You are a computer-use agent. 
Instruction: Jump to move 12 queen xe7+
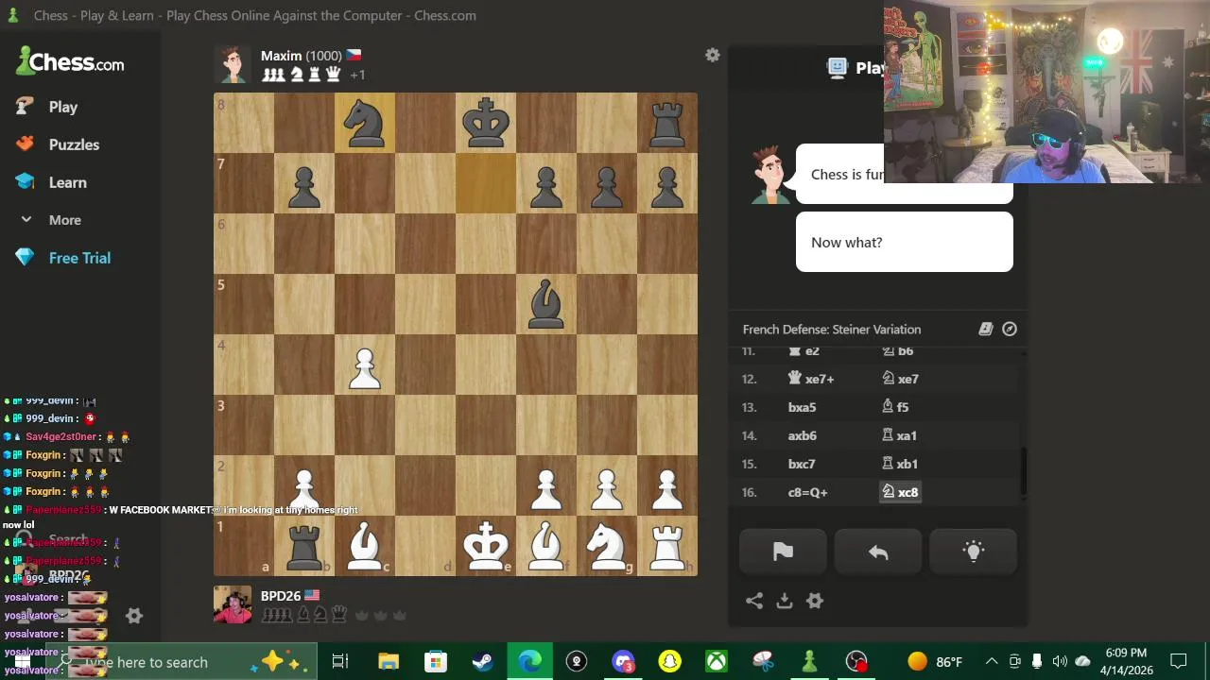810,379
